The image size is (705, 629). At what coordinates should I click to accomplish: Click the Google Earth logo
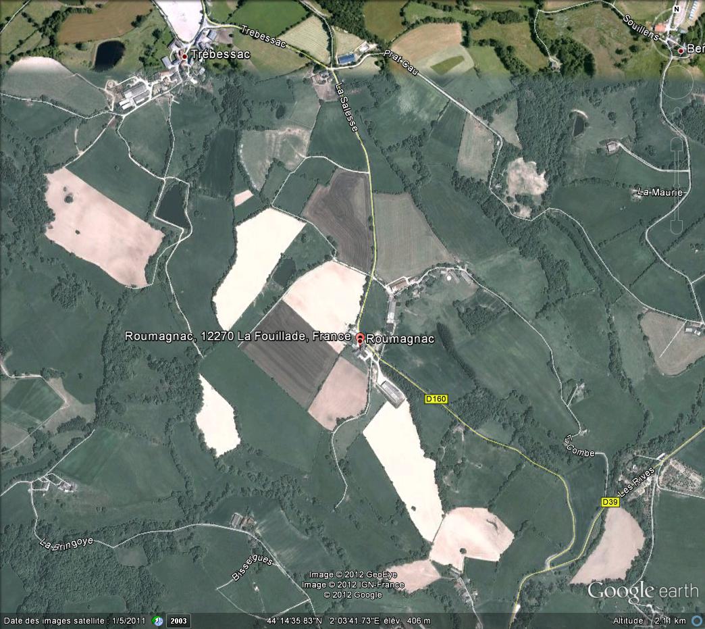(x=642, y=591)
